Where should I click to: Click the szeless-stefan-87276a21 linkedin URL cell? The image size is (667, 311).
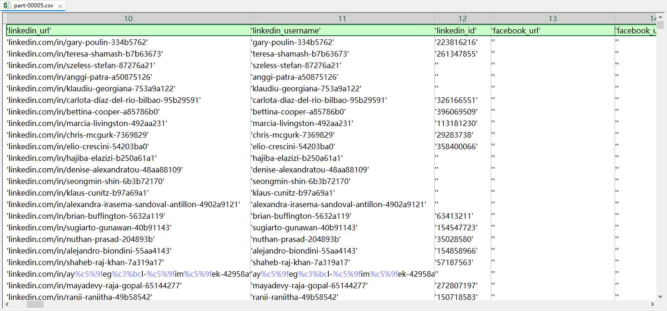point(128,65)
